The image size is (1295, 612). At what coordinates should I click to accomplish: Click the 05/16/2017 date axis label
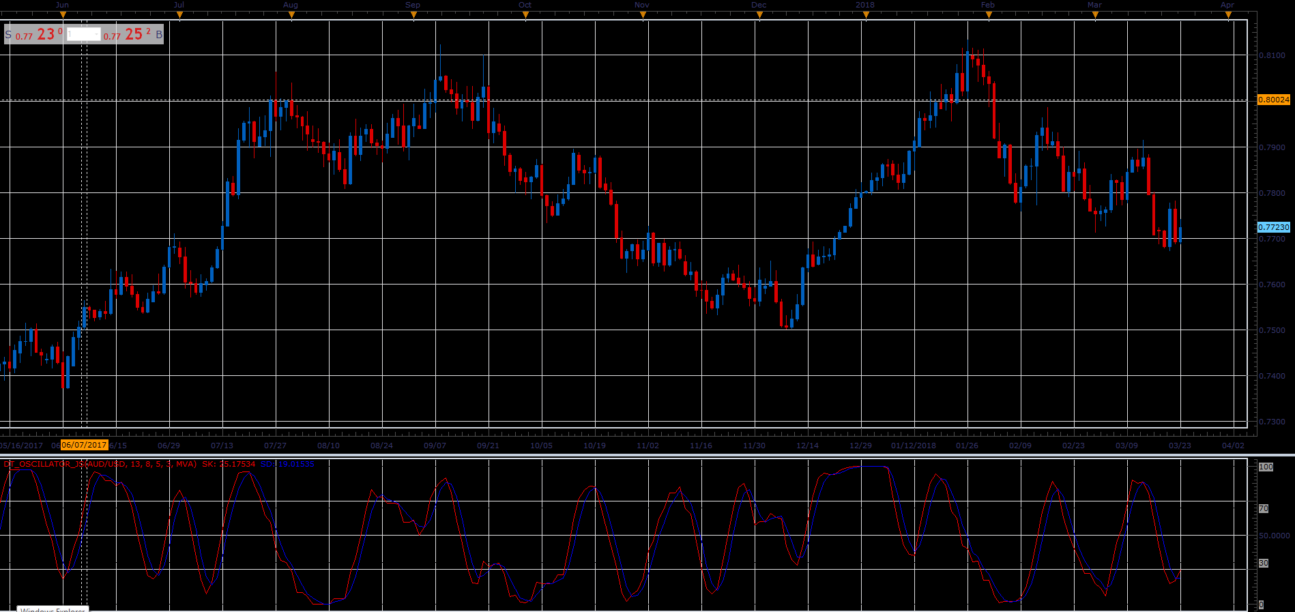[21, 446]
